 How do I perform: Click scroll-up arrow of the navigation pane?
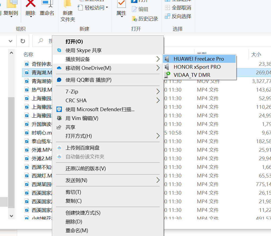(x=11, y=53)
